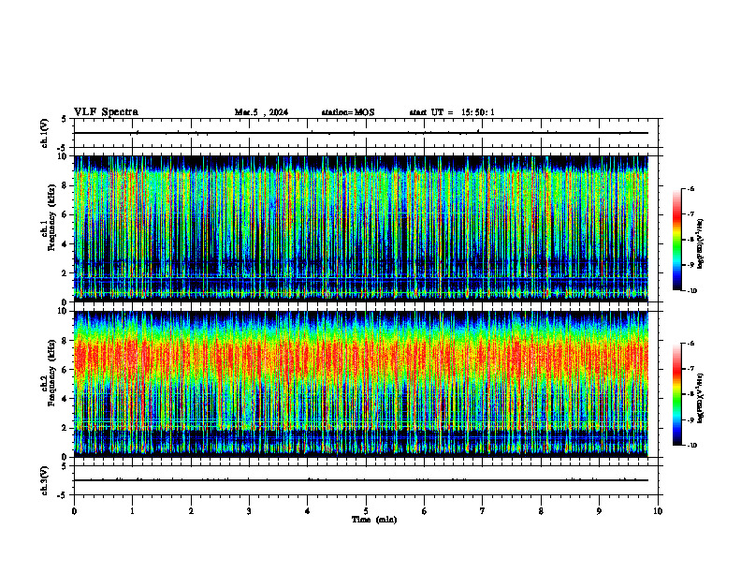
Task: Click time axis tick label '8'
Action: pyautogui.click(x=541, y=511)
